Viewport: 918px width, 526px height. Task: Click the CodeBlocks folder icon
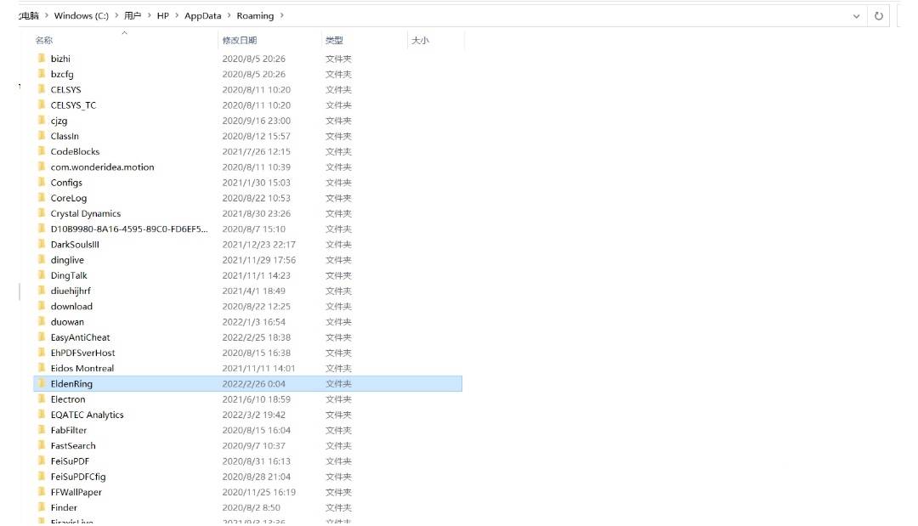(41, 151)
